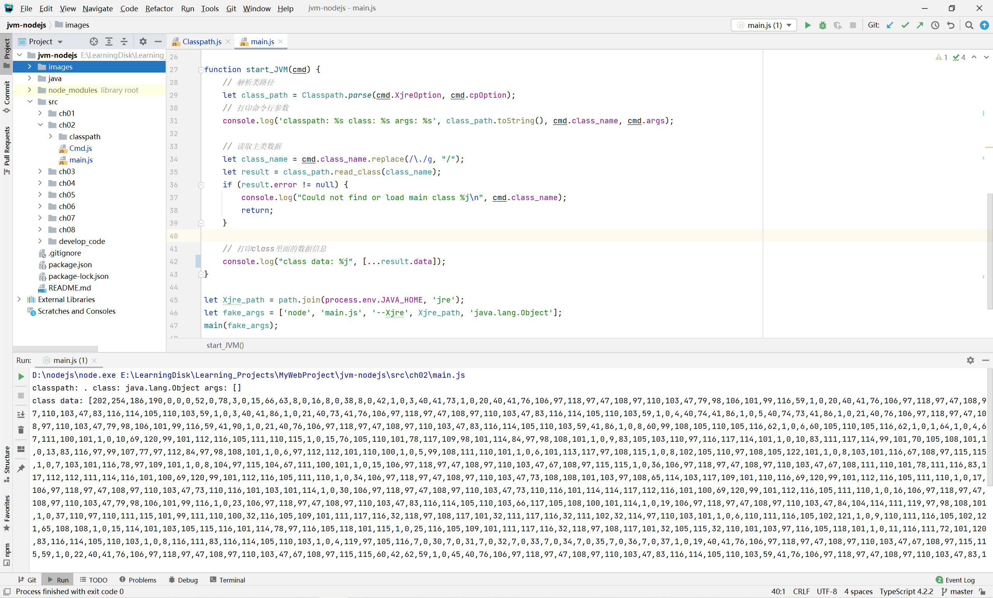Screen dimensions: 993x598
Task: Open the Refactor menu
Action: tap(159, 9)
